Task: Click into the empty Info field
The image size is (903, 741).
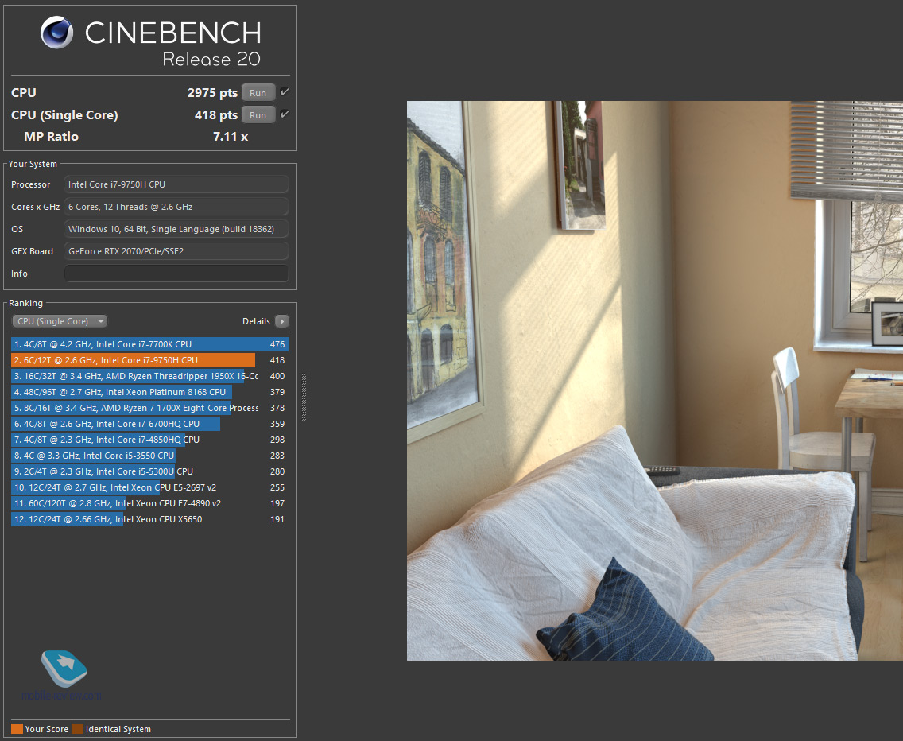Action: pos(176,274)
